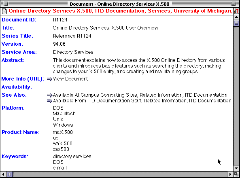Open Available At Campus Computing Sites link
Screen dimensions: 240x178
pos(140,95)
